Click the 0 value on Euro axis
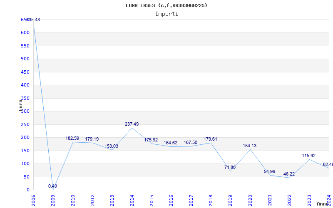Viewport: 333px width, 208px height. pos(28,190)
